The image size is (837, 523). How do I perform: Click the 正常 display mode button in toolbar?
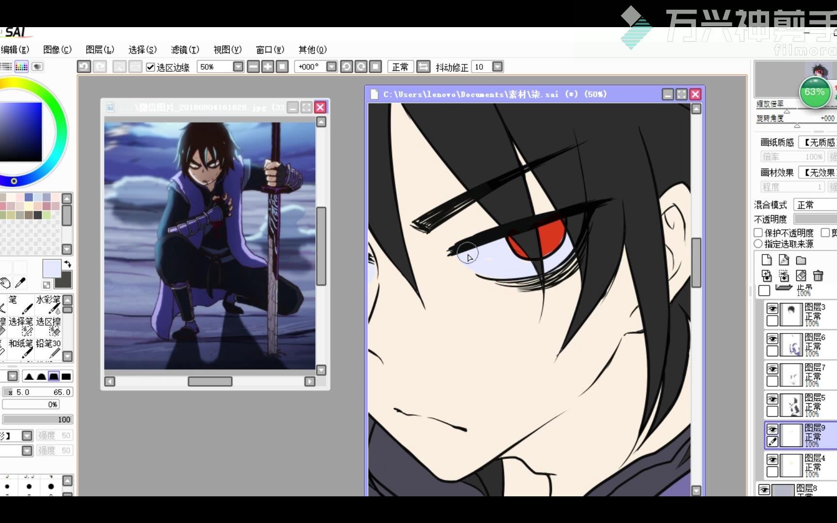pos(400,67)
